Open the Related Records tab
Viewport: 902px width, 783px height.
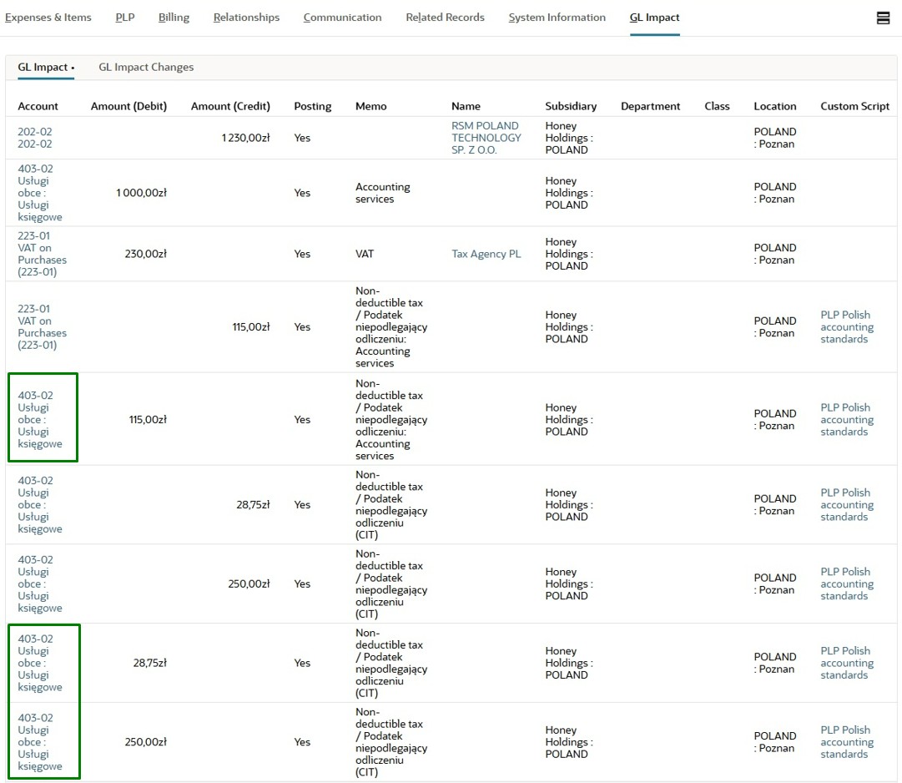(445, 18)
